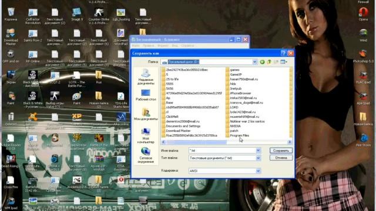The width and height of the screenshot is (376, 211).
Task: Expand the Тип файла dropdown arrow
Action: coord(258,158)
